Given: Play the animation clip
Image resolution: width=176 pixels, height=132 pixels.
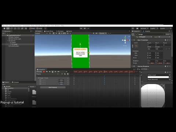Looking at the screenshot, I should 52,71.
